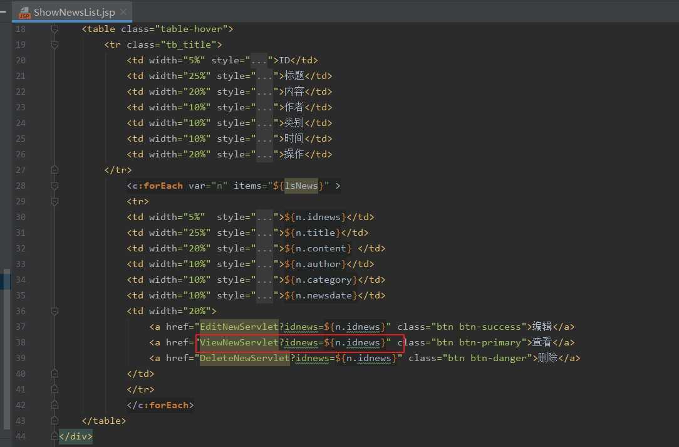Click EditNewServlet in the href on line 37

[239, 327]
